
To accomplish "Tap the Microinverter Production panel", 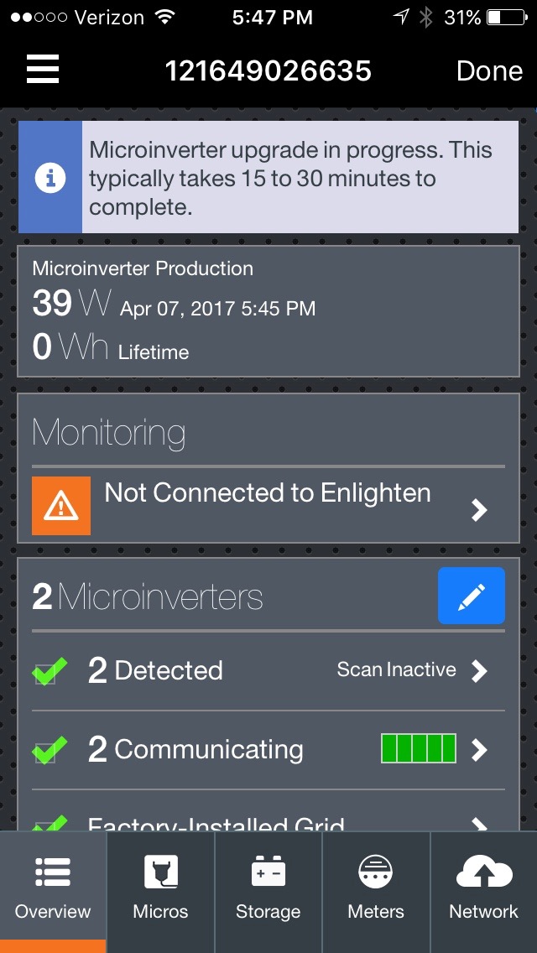I will coord(268,312).
